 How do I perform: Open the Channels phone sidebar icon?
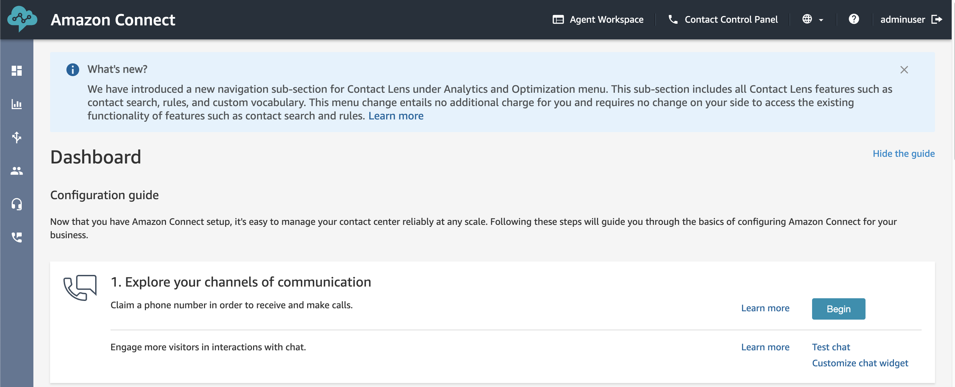pyautogui.click(x=17, y=238)
